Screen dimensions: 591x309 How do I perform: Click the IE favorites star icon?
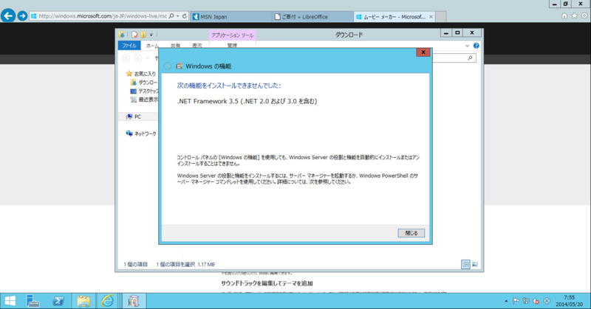click(574, 15)
